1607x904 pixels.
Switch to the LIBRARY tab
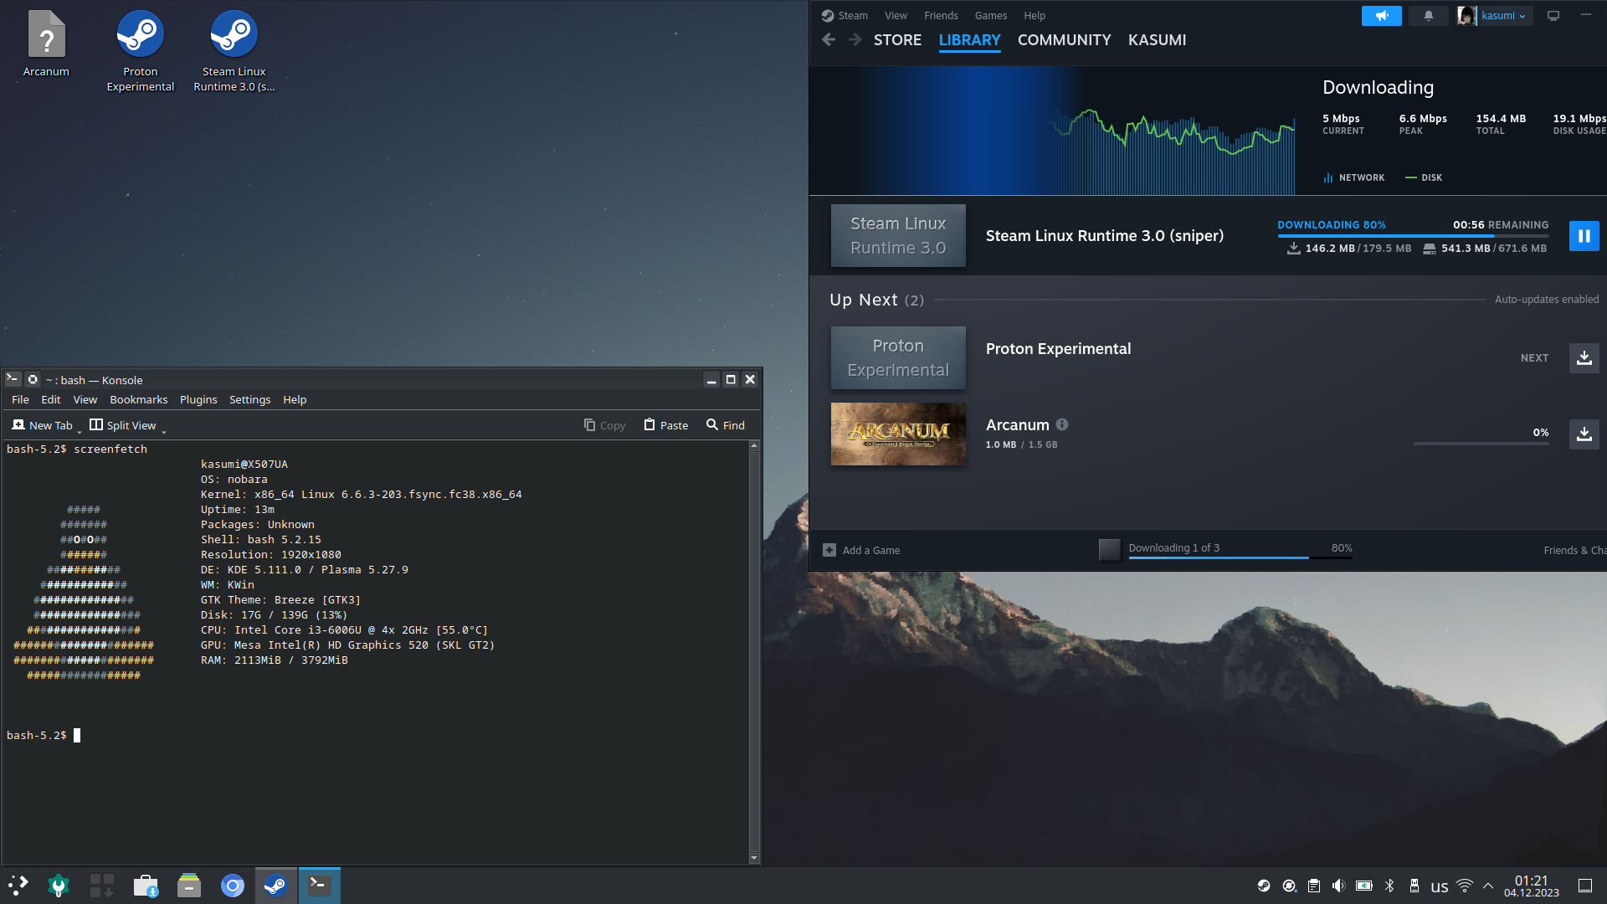point(969,40)
